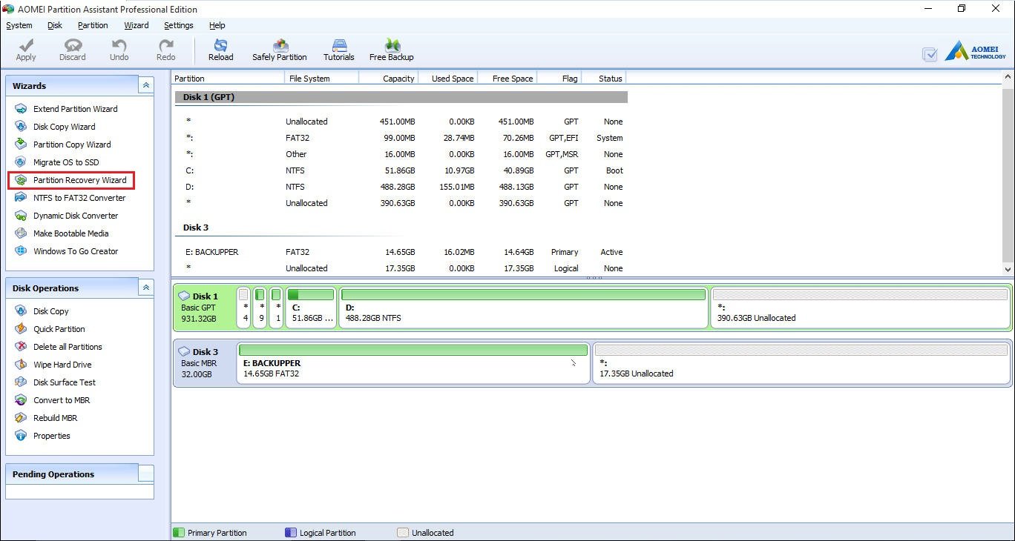Screen dimensions: 1015x541
Task: Collapse the Disk Operations panel
Action: pyautogui.click(x=146, y=288)
